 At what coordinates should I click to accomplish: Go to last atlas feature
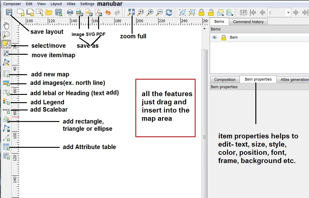[x=305, y=12]
